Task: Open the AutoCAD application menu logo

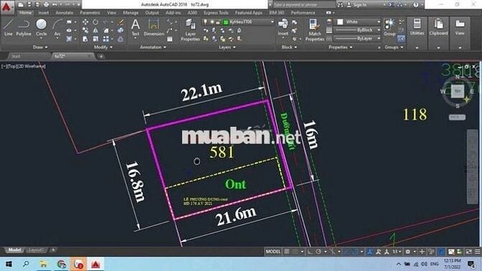Action: point(6,7)
